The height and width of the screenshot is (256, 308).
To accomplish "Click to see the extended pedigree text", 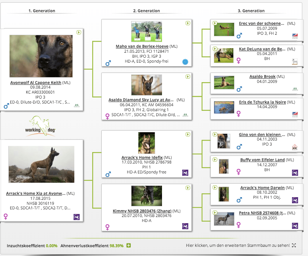I will [x=237, y=245].
